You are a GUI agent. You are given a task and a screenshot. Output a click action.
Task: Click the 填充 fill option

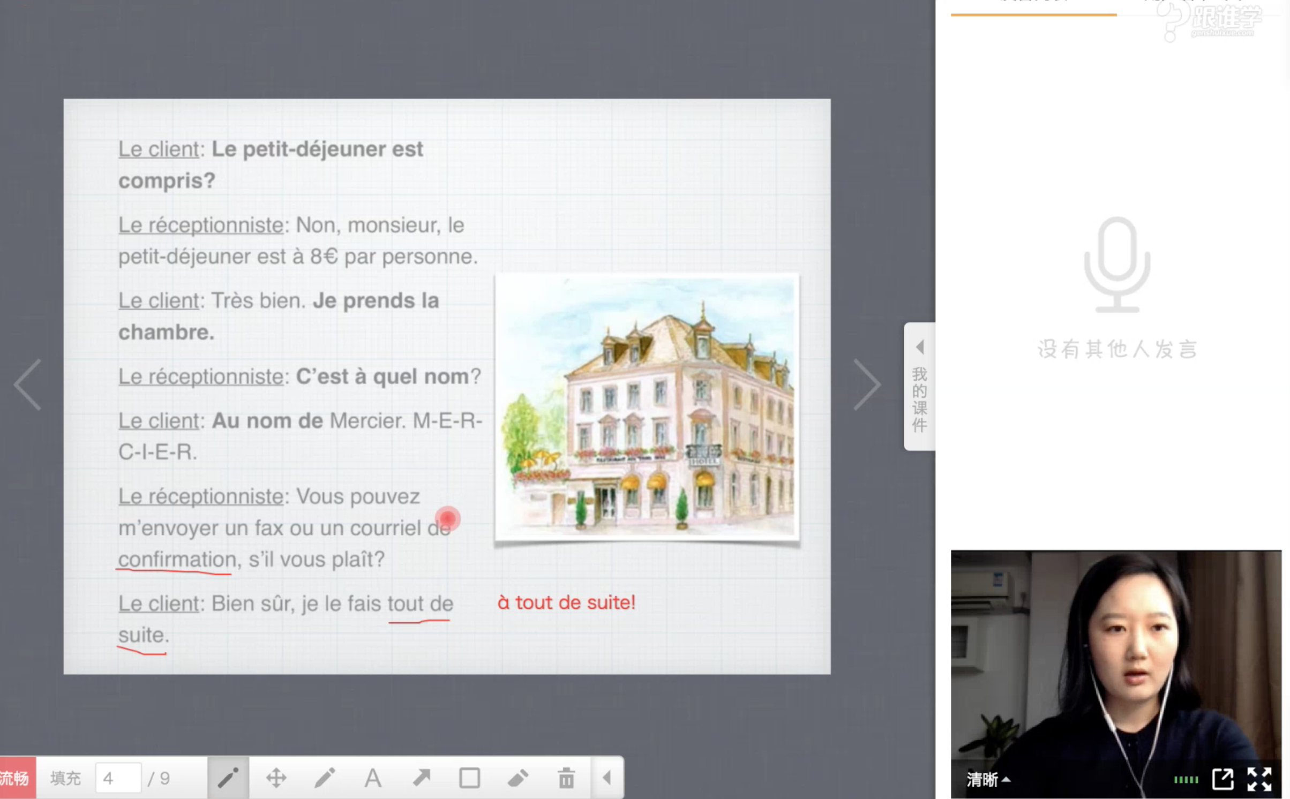tap(65, 778)
